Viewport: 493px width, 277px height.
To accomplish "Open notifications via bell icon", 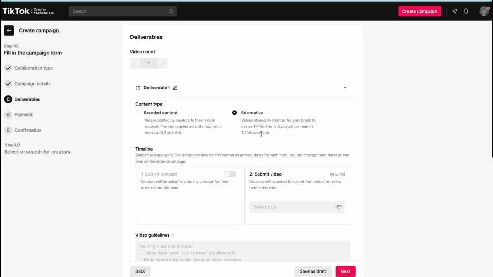I will (466, 11).
